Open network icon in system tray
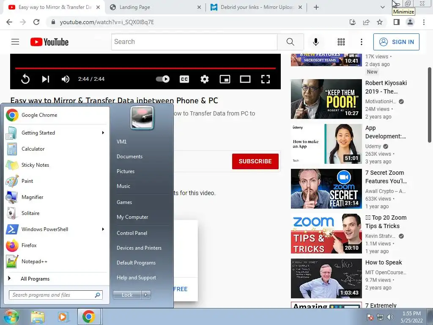The image size is (433, 325). point(380,317)
